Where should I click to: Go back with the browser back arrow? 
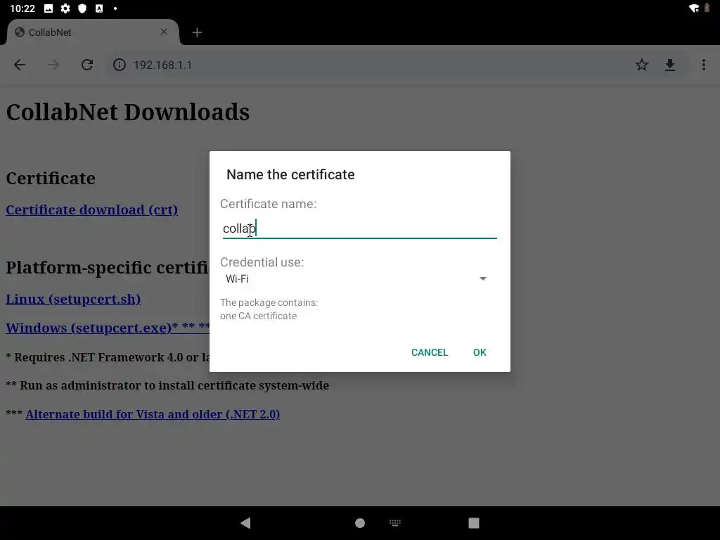click(x=20, y=65)
